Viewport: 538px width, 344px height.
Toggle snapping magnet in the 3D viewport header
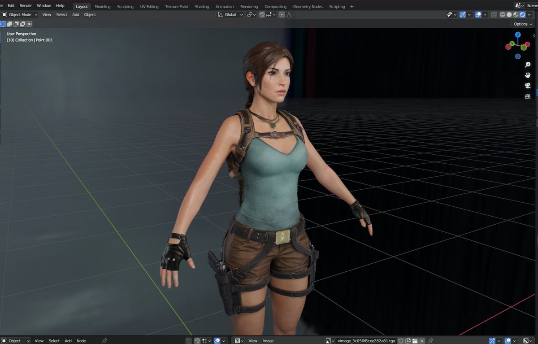click(x=262, y=15)
